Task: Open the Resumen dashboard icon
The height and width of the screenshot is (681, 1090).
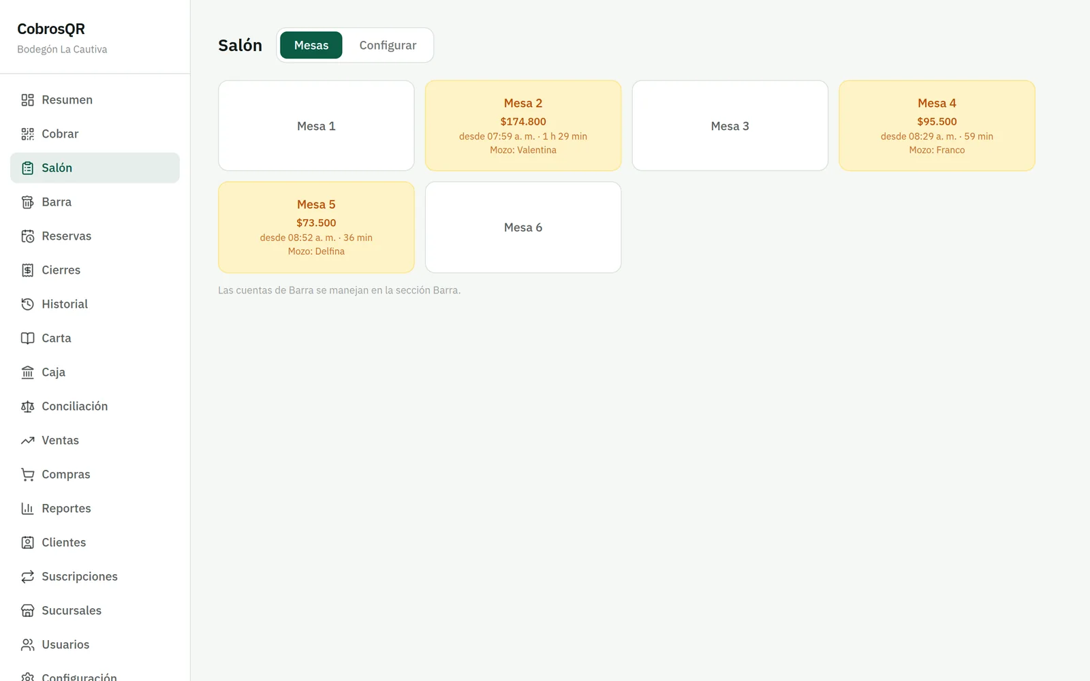Action: 27,100
